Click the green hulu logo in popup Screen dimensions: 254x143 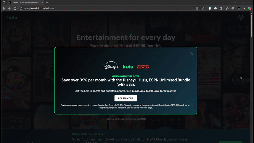coord(128,67)
